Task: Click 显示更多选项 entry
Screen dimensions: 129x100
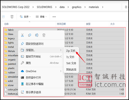Action: [41, 92]
